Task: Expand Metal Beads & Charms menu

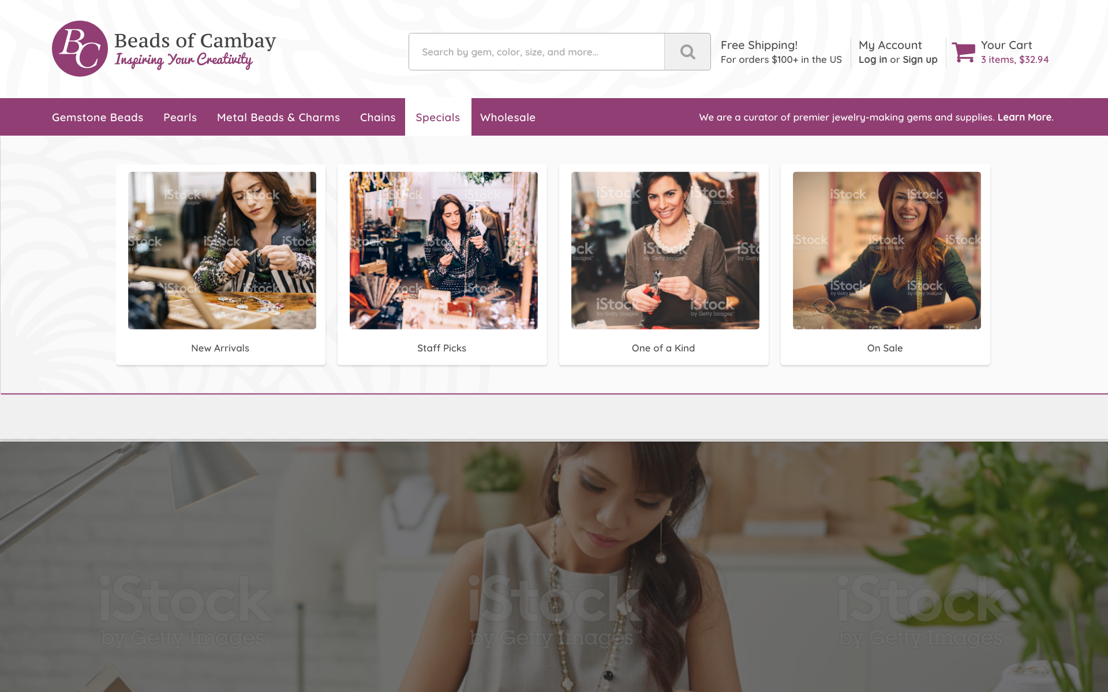Action: pyautogui.click(x=278, y=117)
